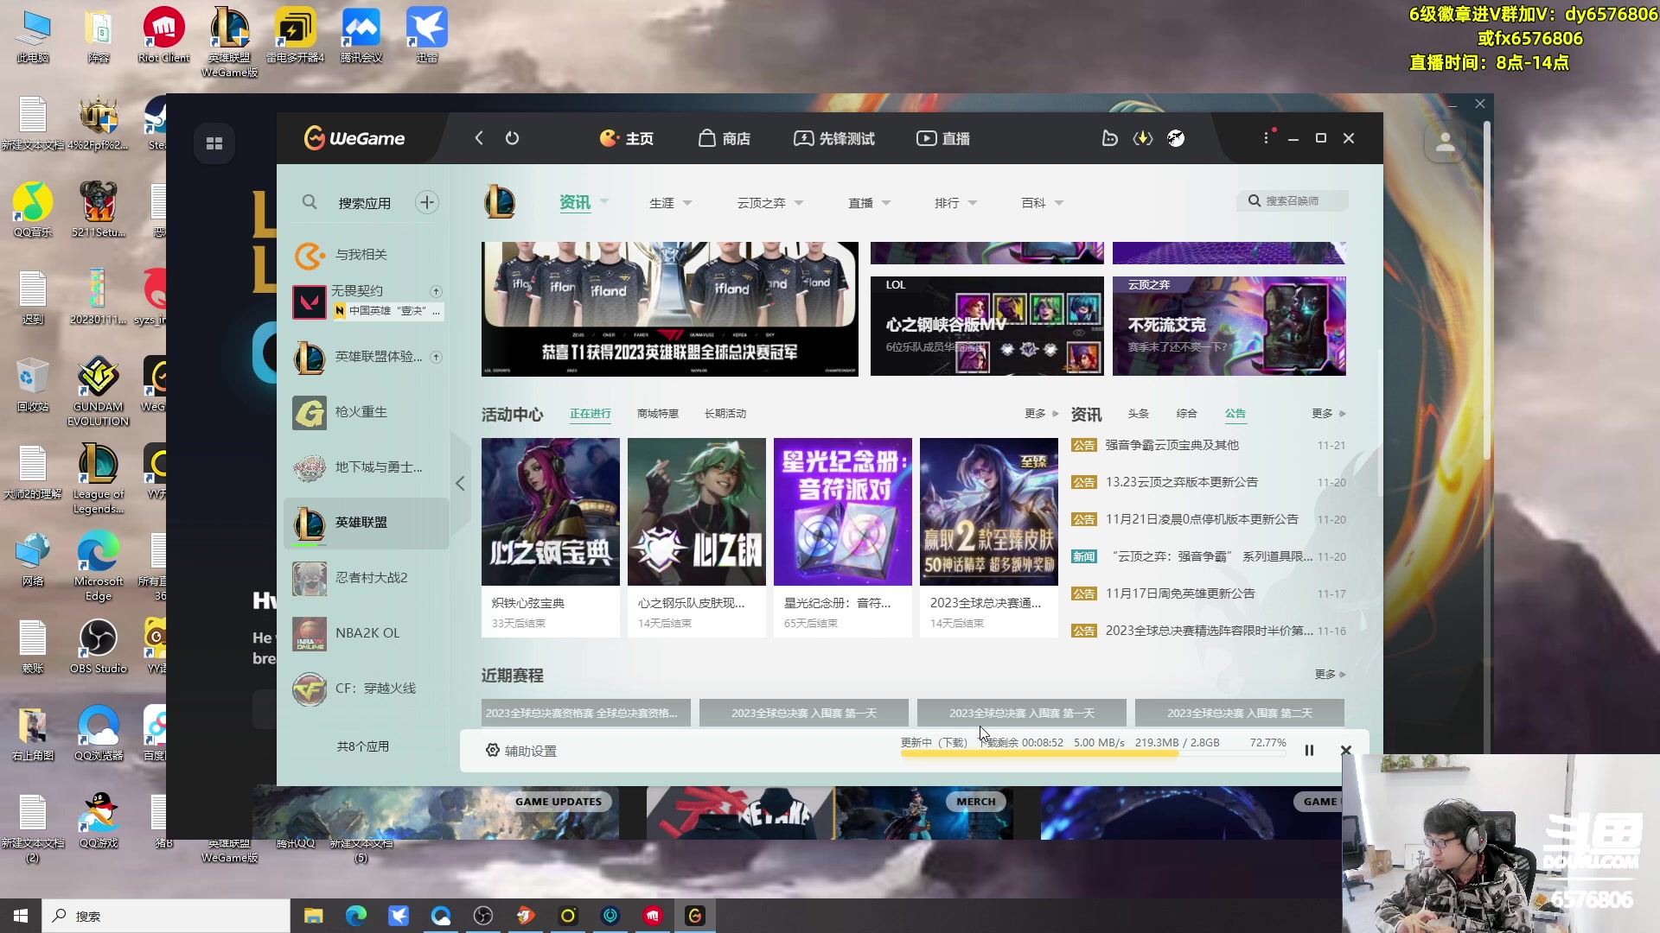This screenshot has height=933, width=1660.
Task: Click the download arrow beside 英雄联盟体验服
Action: (436, 357)
